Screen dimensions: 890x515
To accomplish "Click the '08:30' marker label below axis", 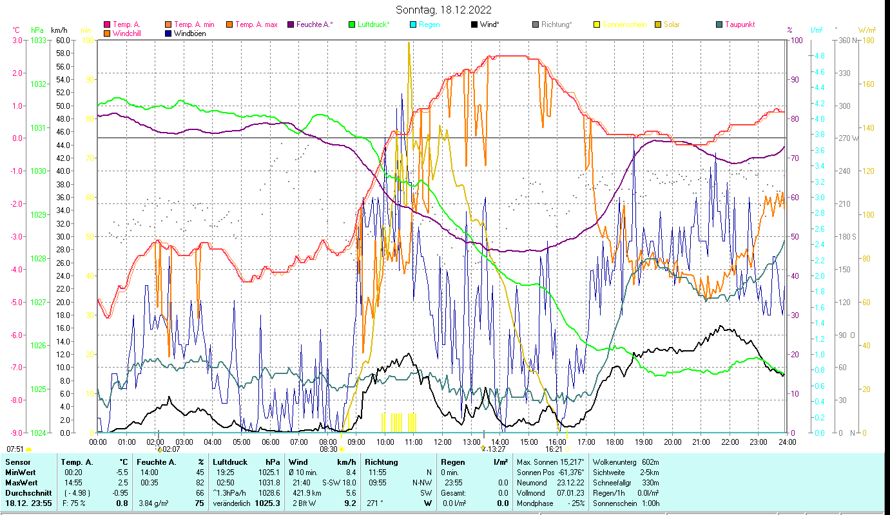I will [328, 449].
